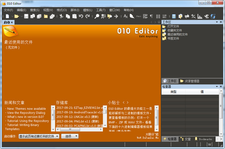
Task: Open the 工具(T) menu
Action: (101, 10)
